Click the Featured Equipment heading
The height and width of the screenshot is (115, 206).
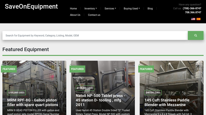25,49
